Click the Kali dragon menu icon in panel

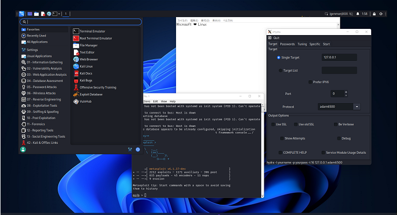22,14
